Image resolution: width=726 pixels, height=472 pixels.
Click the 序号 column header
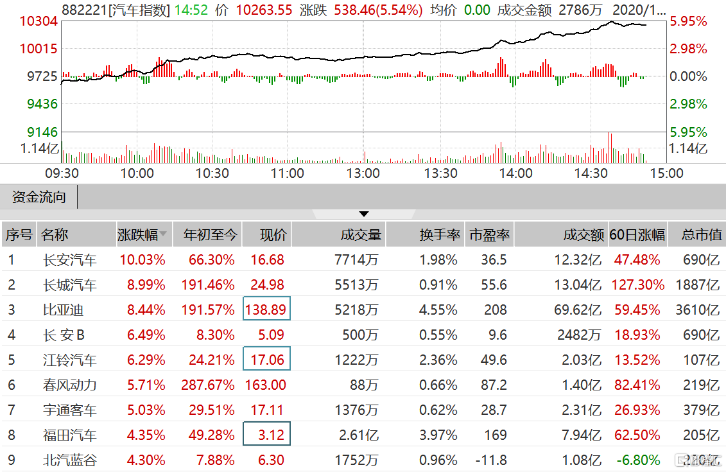coord(19,235)
